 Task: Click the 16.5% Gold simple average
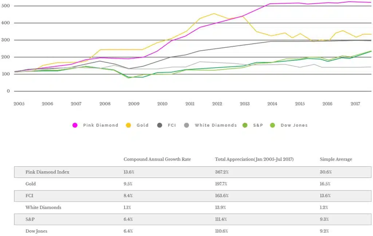pos(325,184)
